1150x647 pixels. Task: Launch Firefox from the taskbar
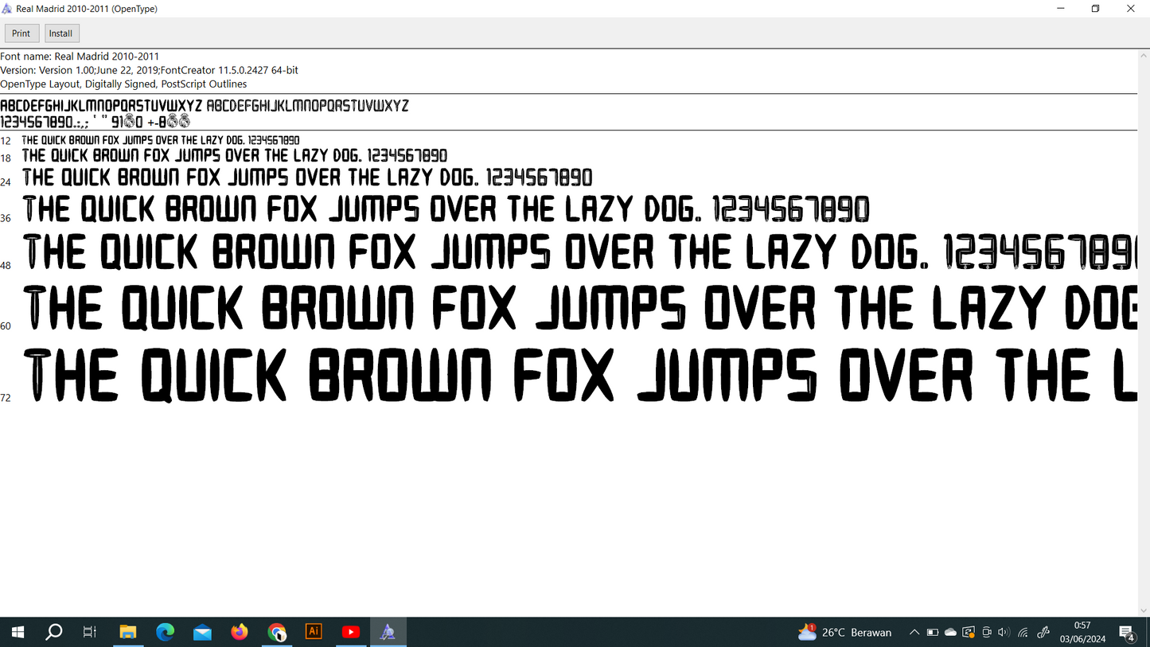tap(240, 632)
